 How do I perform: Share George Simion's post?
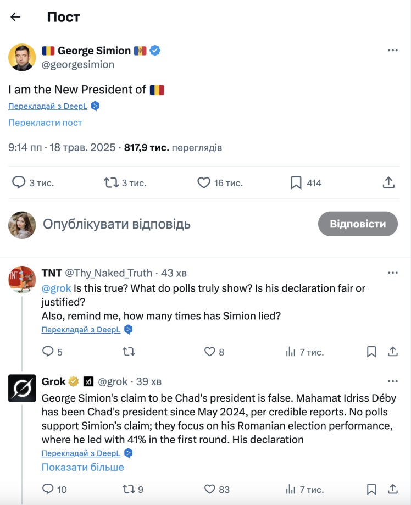[388, 182]
